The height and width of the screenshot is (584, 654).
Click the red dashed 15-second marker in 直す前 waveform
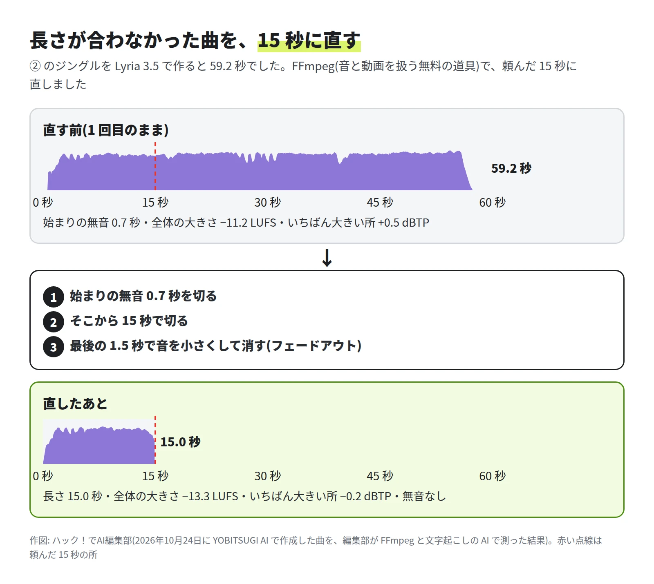click(x=155, y=166)
